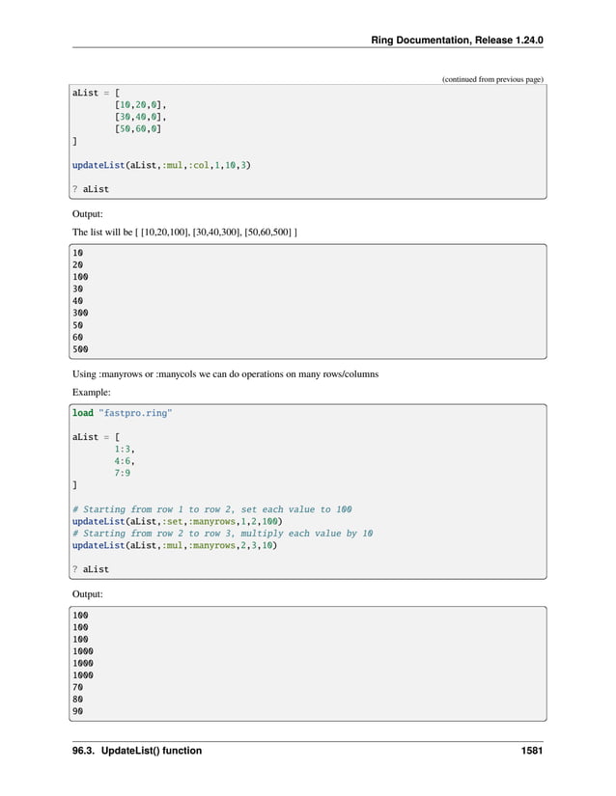This screenshot has height=796, width=616.
Task: Click the comment 'Starting from row 2 to row 3'
Action: point(222,533)
